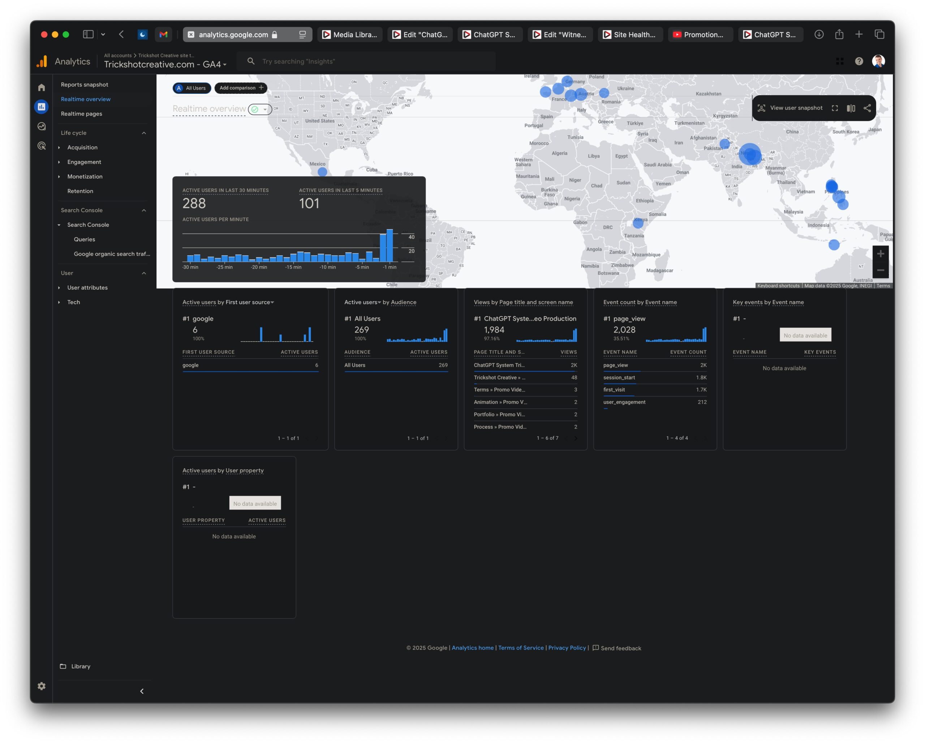Go to next page of Views card
Screen dimensions: 925x743
pos(576,438)
